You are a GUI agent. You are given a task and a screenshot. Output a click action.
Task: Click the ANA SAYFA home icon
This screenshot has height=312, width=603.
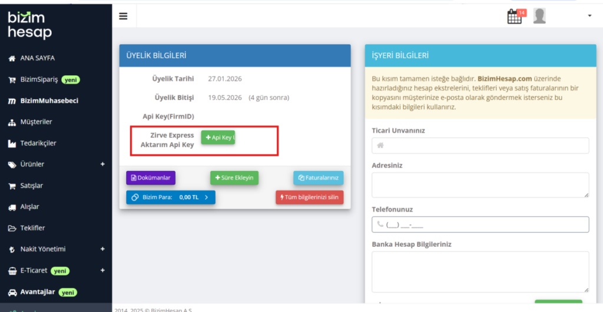12,58
